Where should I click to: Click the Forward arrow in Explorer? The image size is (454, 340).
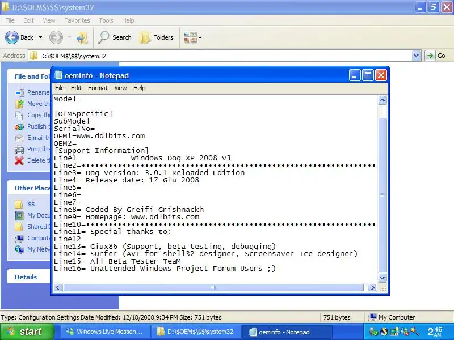(56, 37)
